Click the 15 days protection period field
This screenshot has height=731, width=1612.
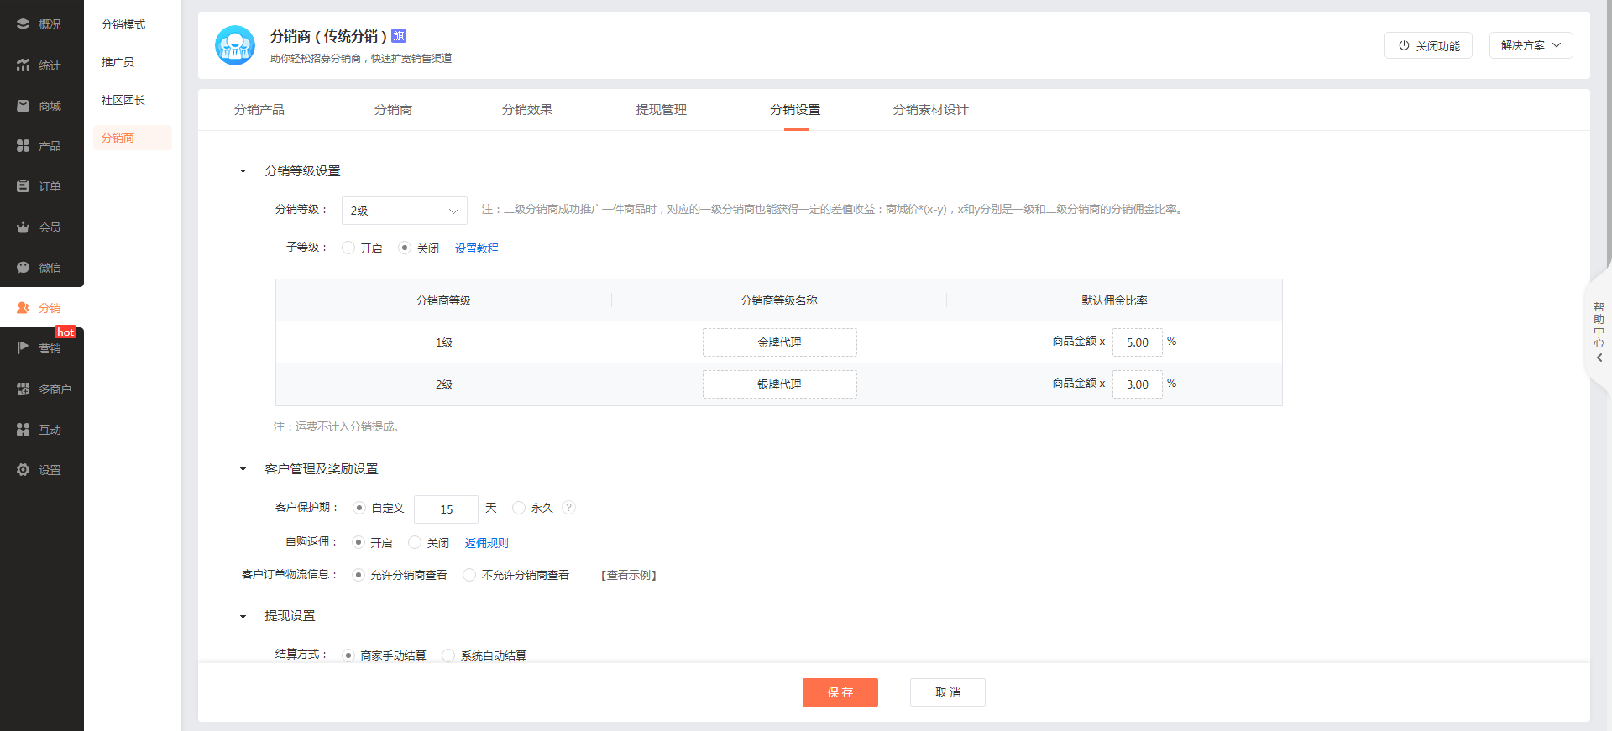point(446,509)
